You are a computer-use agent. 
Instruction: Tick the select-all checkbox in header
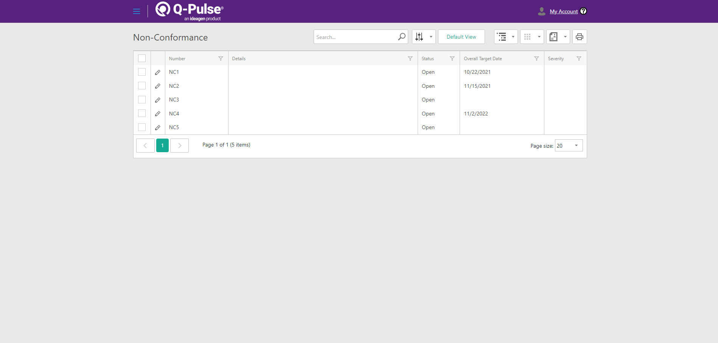click(x=142, y=58)
